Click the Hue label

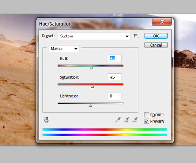pyautogui.click(x=64, y=58)
